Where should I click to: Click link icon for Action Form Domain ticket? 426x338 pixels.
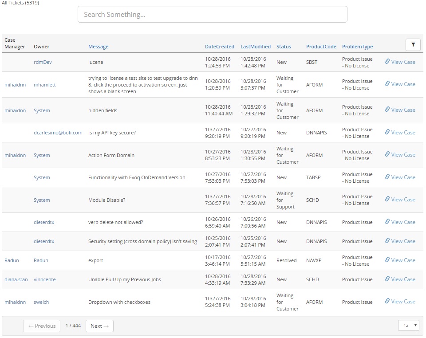pyautogui.click(x=387, y=155)
